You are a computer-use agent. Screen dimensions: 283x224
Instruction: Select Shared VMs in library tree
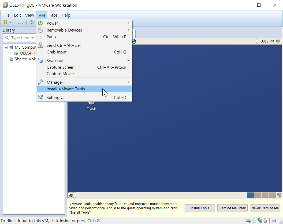(25, 59)
